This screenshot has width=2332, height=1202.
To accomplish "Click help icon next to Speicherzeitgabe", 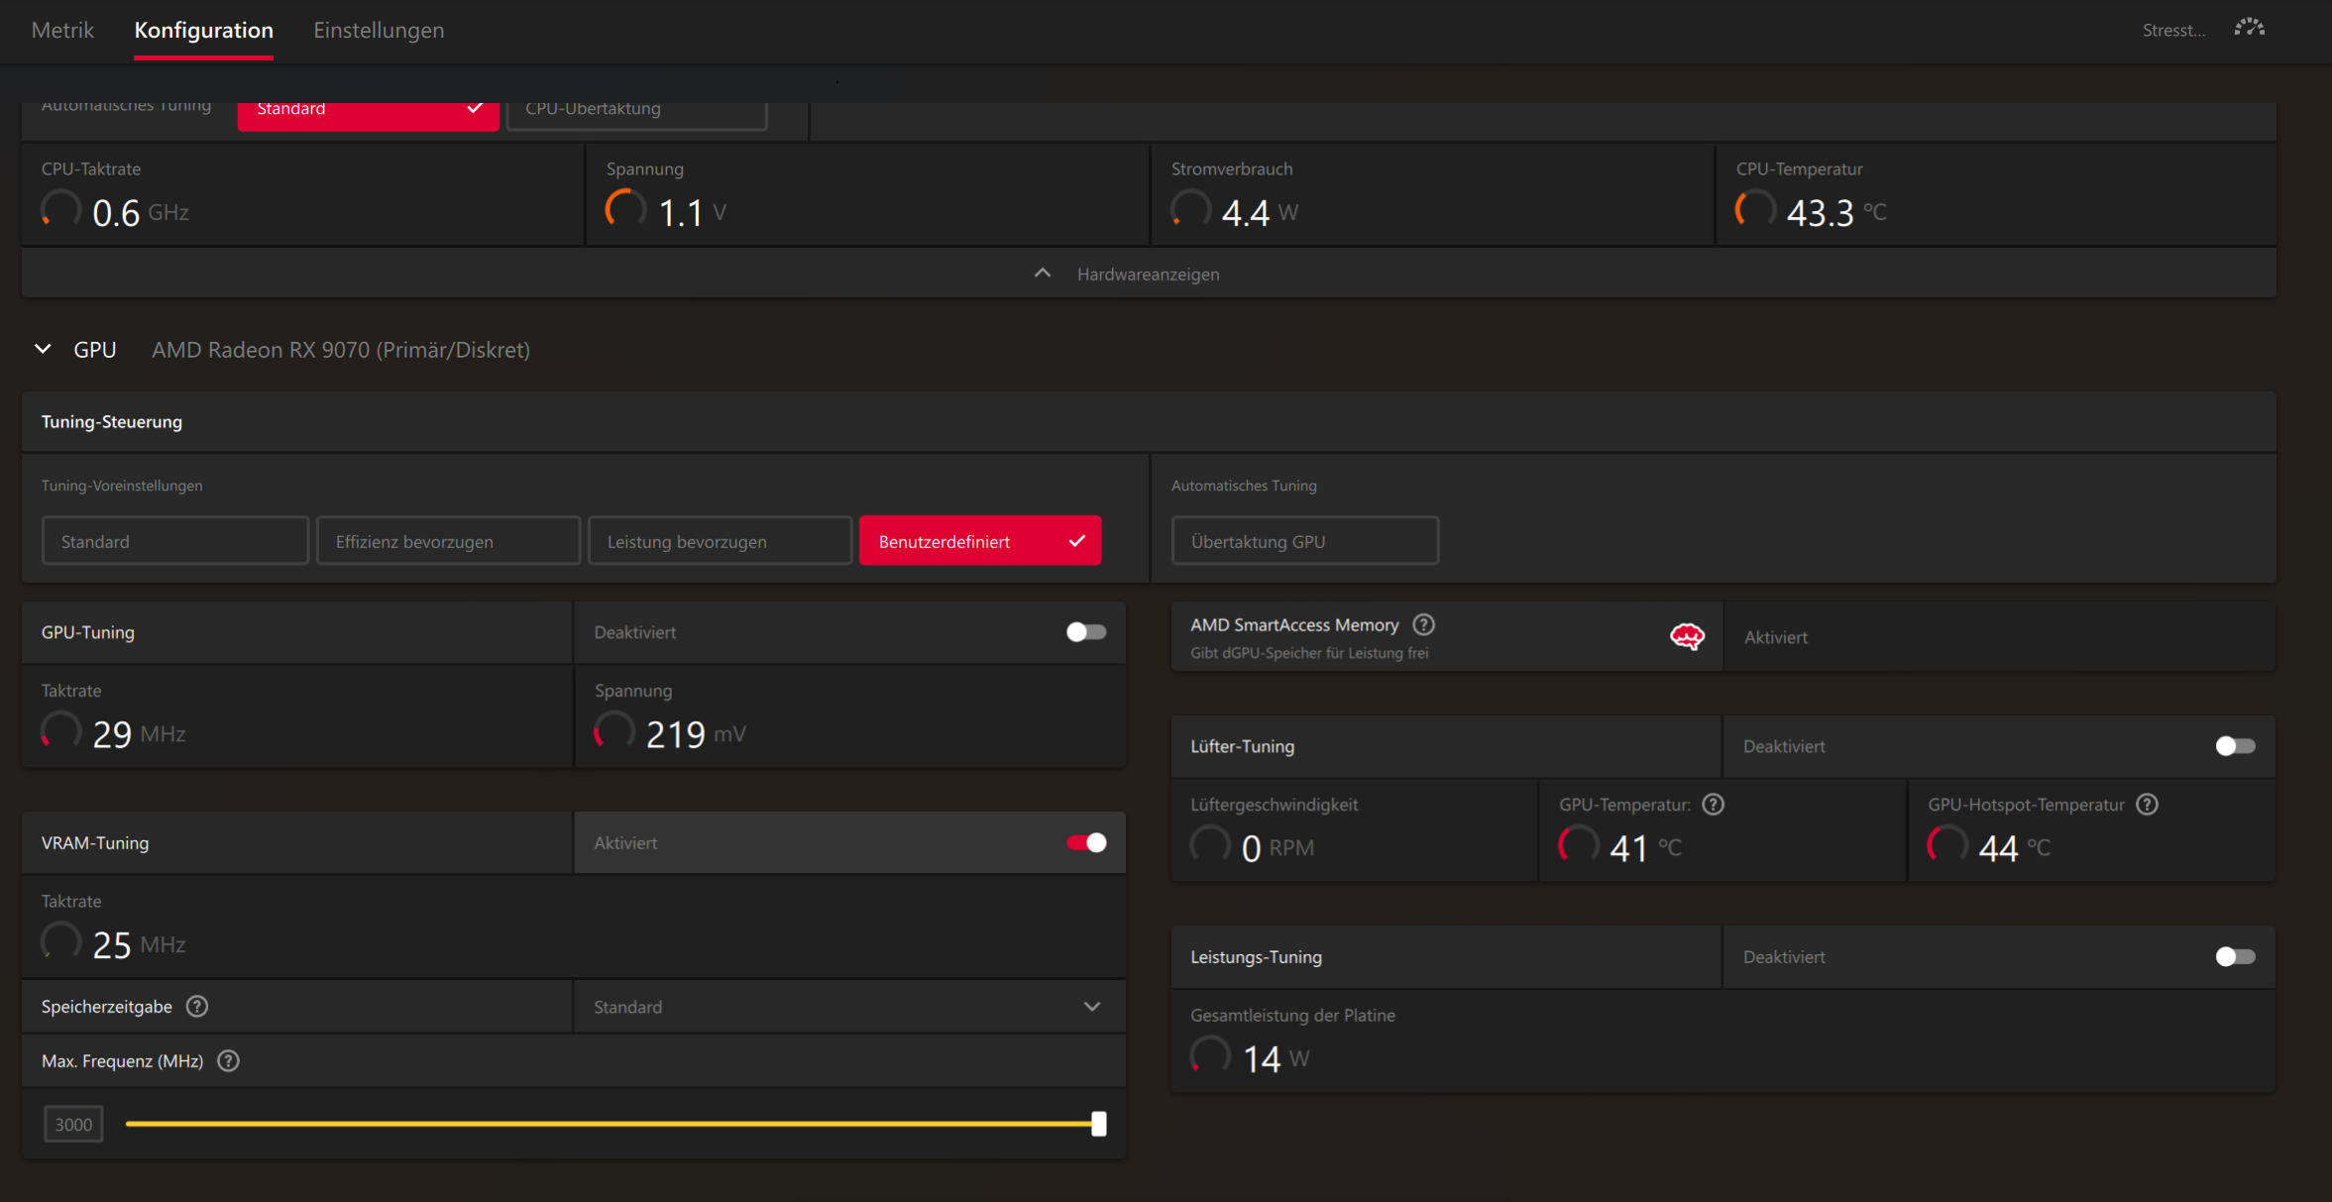I will (x=197, y=1007).
